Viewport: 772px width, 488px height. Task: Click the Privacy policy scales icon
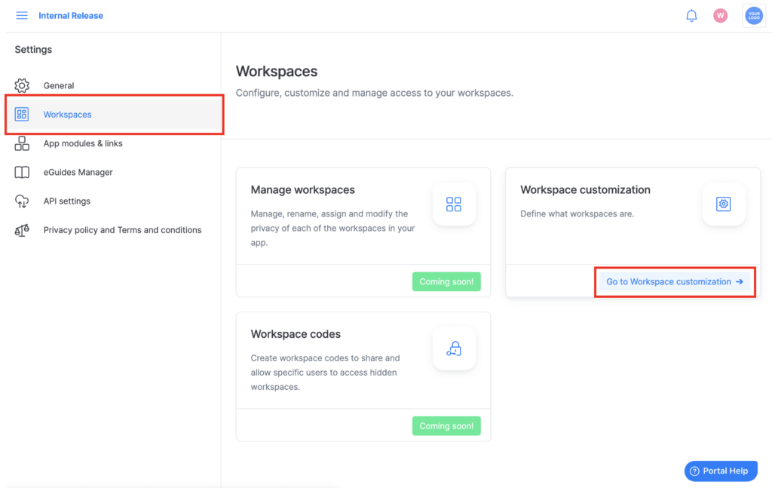click(x=22, y=229)
